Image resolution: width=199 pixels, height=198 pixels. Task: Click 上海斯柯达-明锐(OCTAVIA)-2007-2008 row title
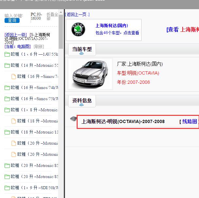123,121
